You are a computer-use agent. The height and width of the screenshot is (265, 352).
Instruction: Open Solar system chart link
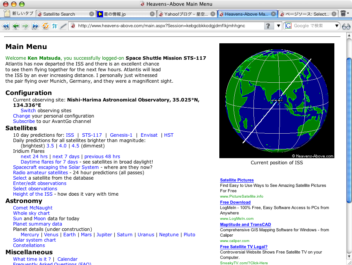click(x=35, y=240)
